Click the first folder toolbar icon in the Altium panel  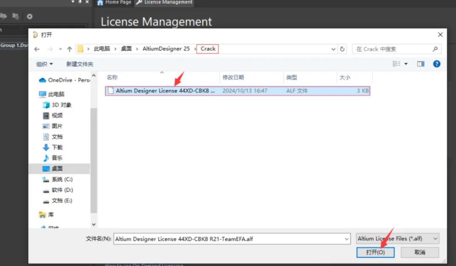(x=3, y=16)
